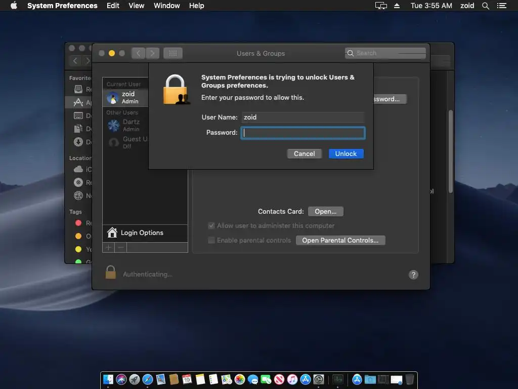Open Messages app in Dock
Image resolution: width=518 pixels, height=389 pixels.
tap(253, 379)
